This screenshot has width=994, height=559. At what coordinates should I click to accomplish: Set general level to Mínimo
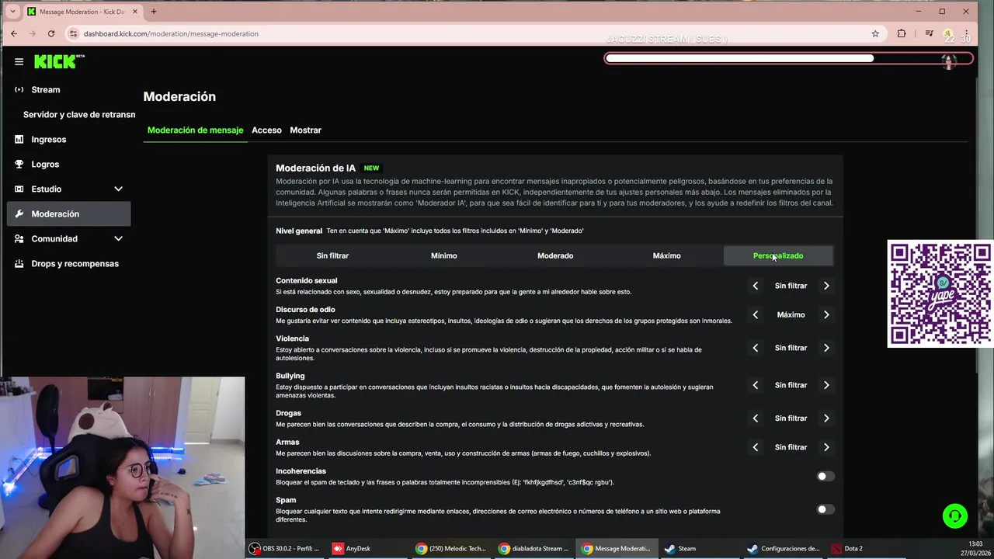[x=444, y=255]
